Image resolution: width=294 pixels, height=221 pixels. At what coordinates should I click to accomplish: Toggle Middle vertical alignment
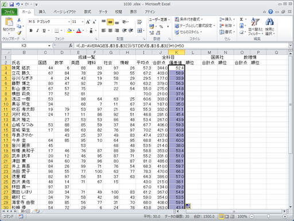click(x=110, y=22)
